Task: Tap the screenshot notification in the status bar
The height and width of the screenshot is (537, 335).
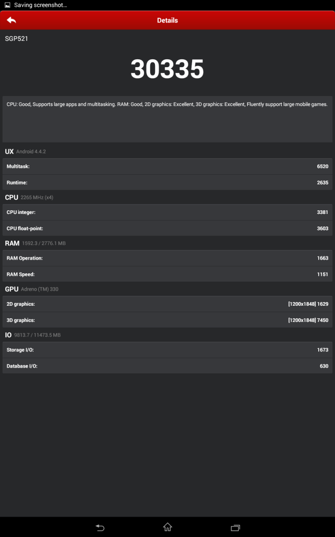Action: pyautogui.click(x=37, y=5)
